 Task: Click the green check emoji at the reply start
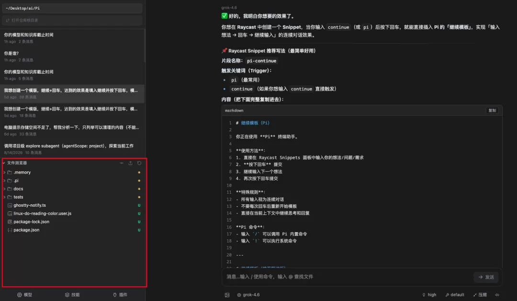pyautogui.click(x=224, y=16)
